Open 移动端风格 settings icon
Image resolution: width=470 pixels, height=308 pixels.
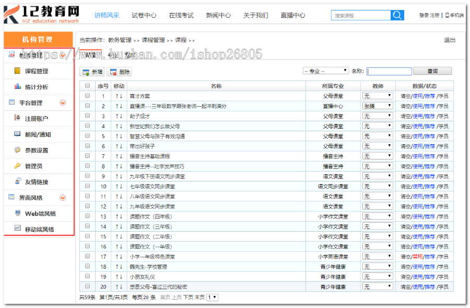[x=19, y=229]
